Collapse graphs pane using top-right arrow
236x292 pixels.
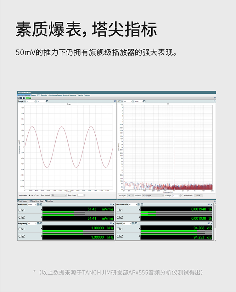click(215, 98)
